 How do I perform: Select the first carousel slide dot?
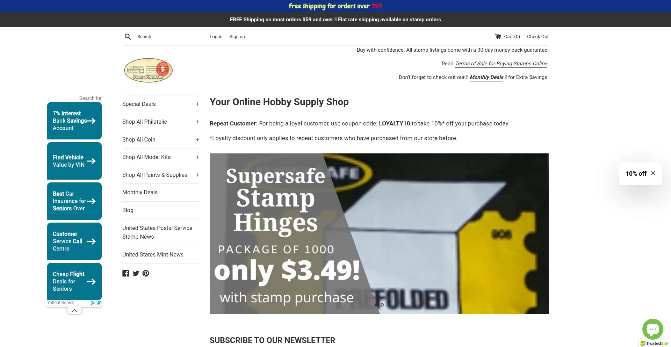pyautogui.click(x=376, y=305)
